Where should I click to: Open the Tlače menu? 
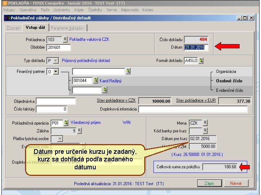click(45, 10)
